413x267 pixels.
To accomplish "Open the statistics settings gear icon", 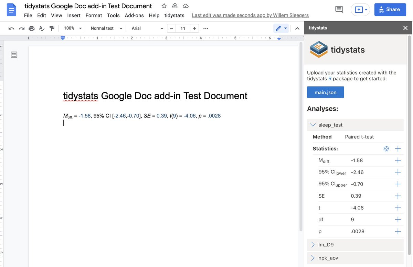I will pos(386,148).
